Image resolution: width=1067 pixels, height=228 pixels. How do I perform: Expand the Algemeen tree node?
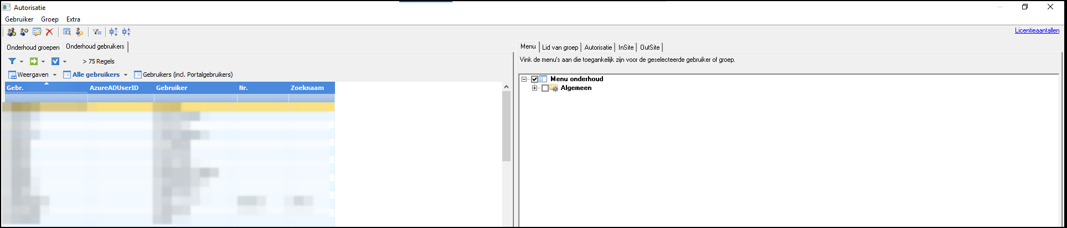(x=534, y=88)
